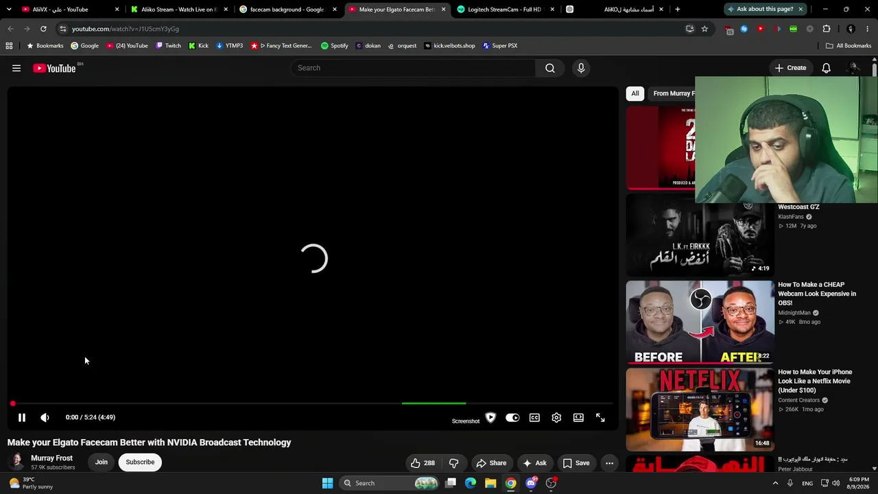Open the Super PSX bookmark
The height and width of the screenshot is (494, 878).
point(499,46)
